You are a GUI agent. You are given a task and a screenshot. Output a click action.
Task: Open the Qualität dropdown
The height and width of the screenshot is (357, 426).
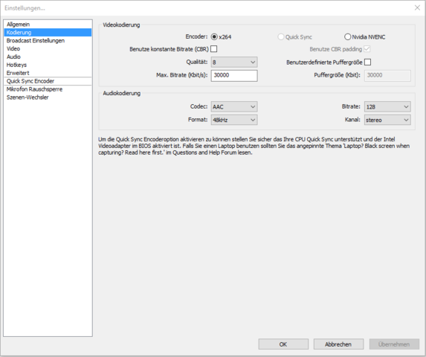234,62
